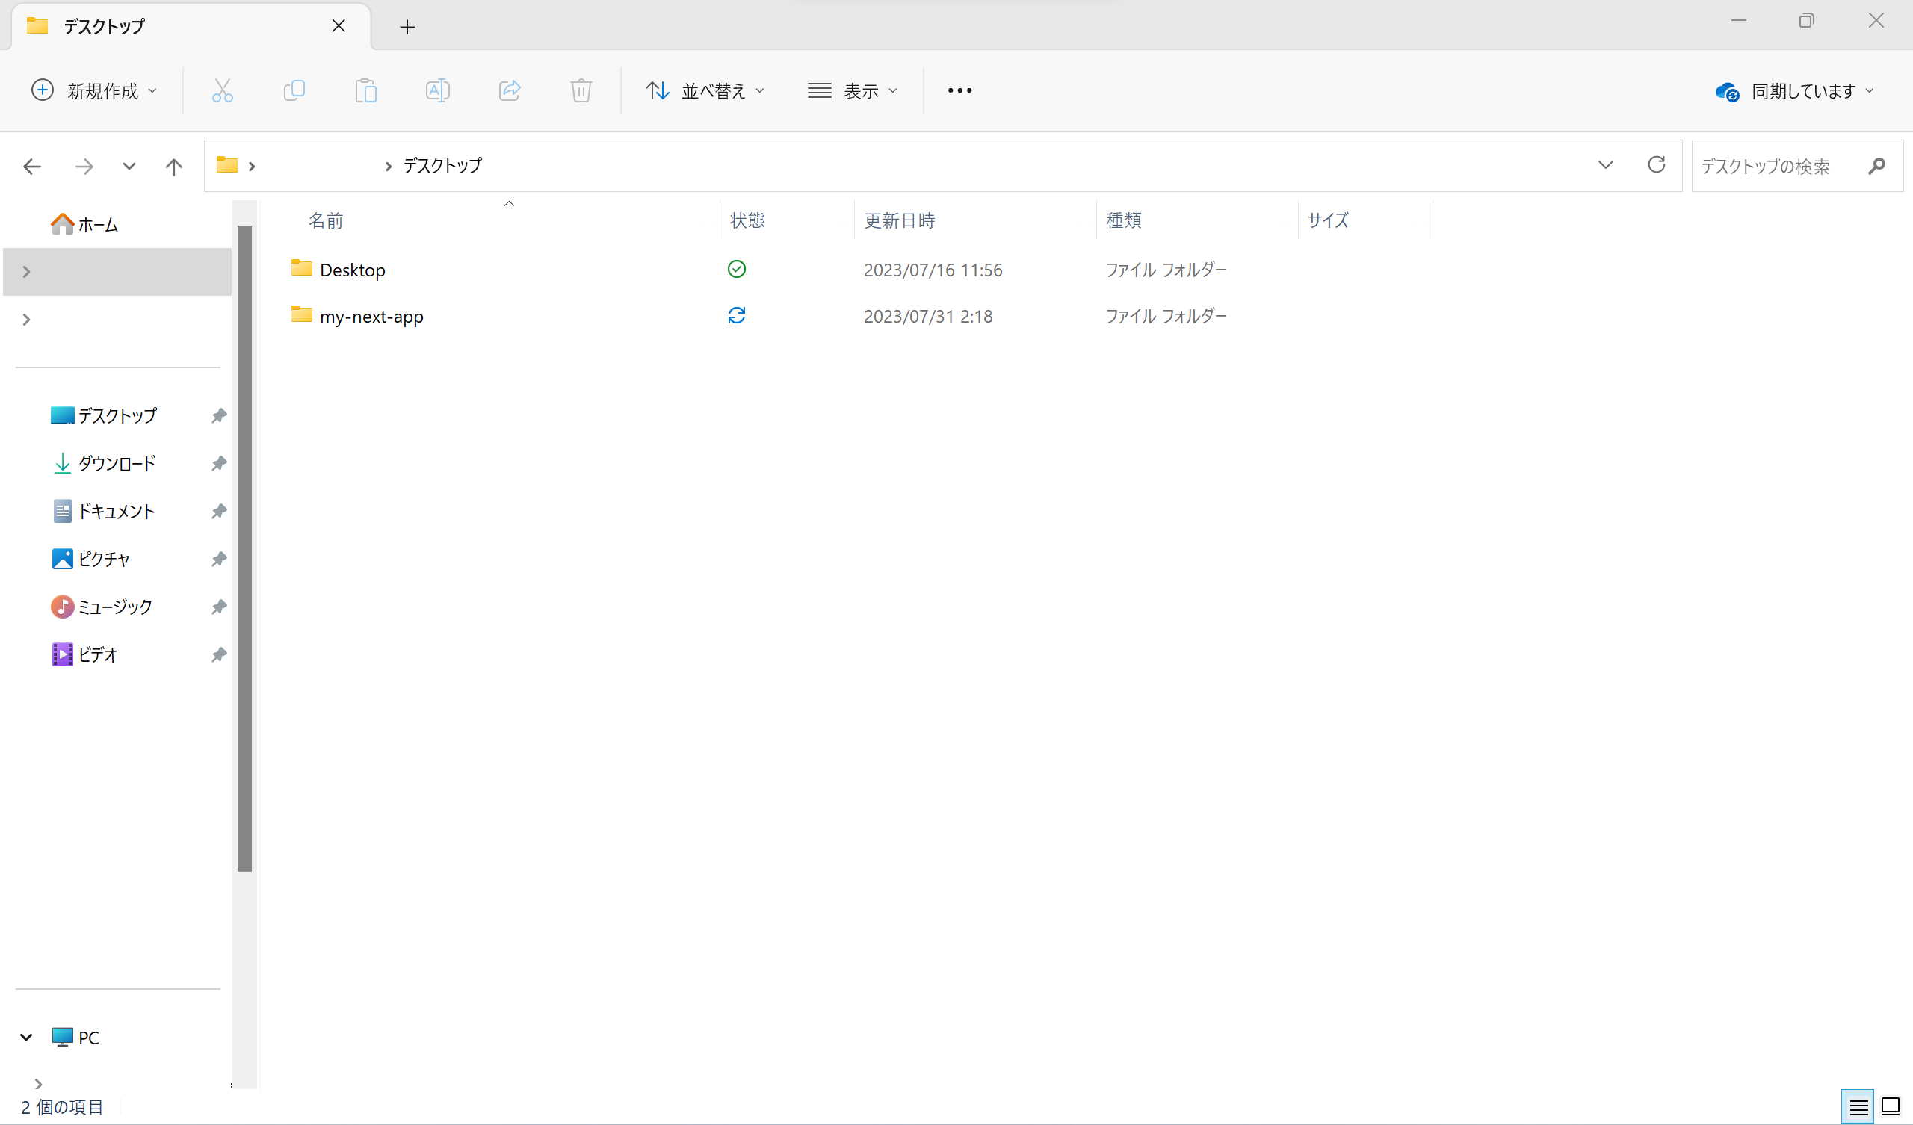Click the navigation pane scrollbar
Image resolution: width=1913 pixels, height=1125 pixels.
click(x=244, y=548)
